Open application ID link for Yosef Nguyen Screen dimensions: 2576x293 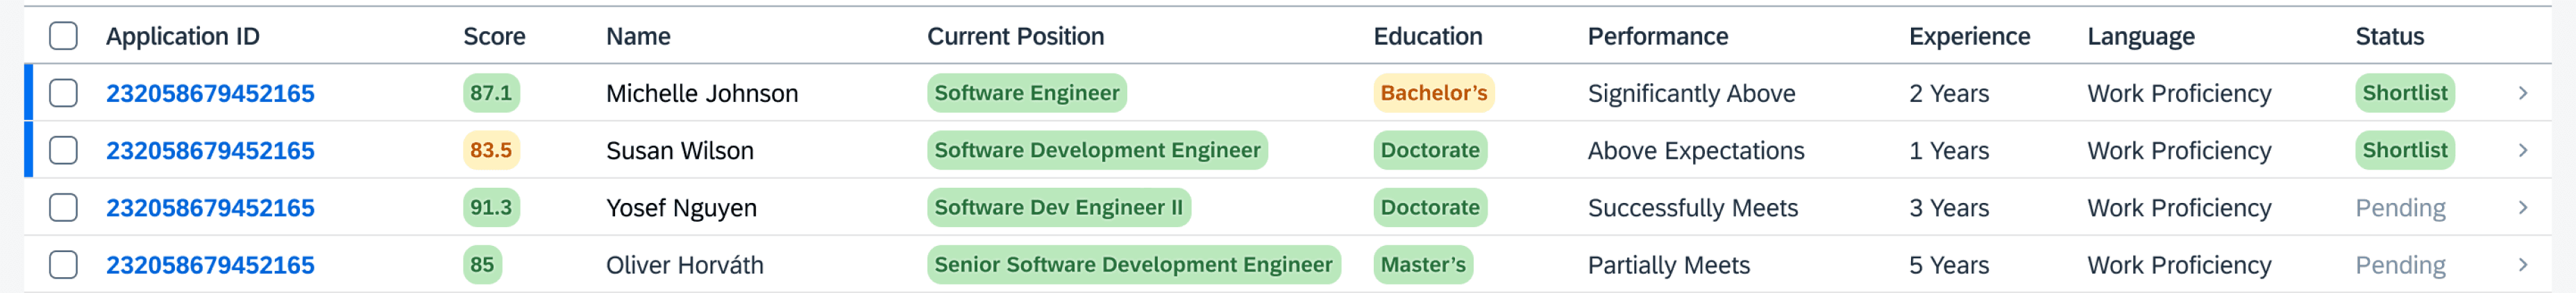pos(210,208)
